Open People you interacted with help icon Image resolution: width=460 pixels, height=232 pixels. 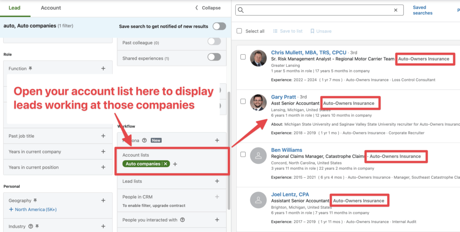182,220
